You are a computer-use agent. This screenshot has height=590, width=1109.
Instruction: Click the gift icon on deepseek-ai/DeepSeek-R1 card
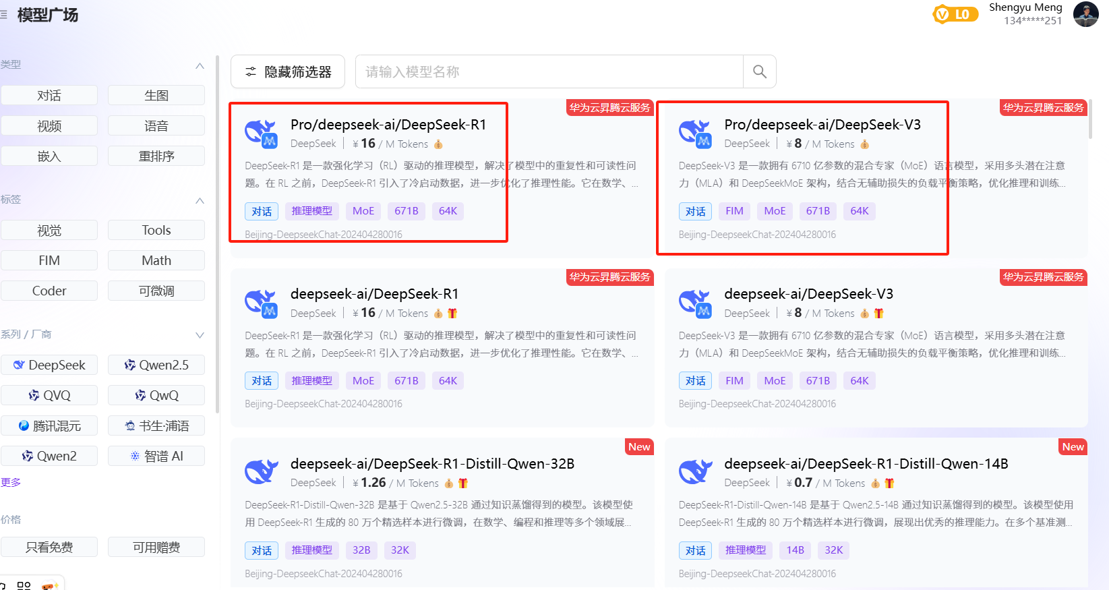[x=452, y=314]
